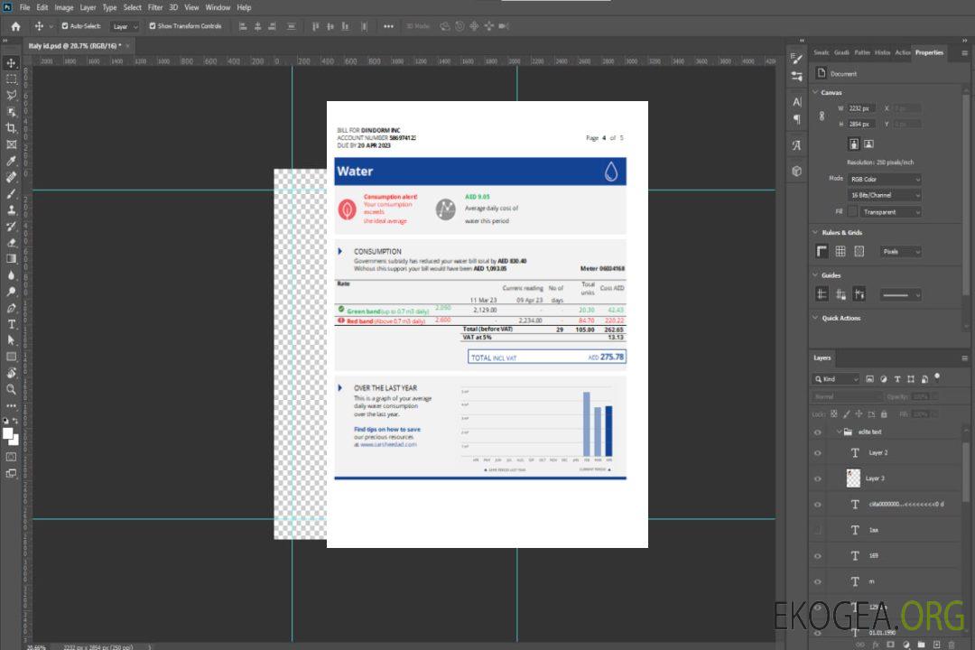Collapse the Rulers & Grids section
The height and width of the screenshot is (650, 975).
click(x=815, y=233)
